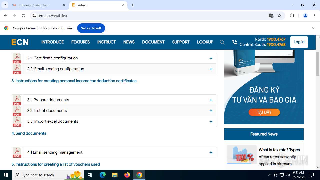
Task: Click the Log in button
Action: [299, 42]
